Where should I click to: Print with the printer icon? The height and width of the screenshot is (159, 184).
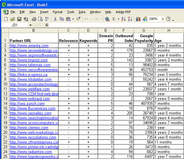(34, 19)
